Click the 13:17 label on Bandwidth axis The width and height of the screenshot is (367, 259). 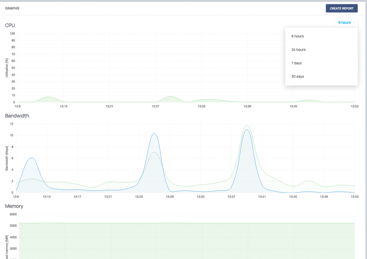(x=77, y=197)
